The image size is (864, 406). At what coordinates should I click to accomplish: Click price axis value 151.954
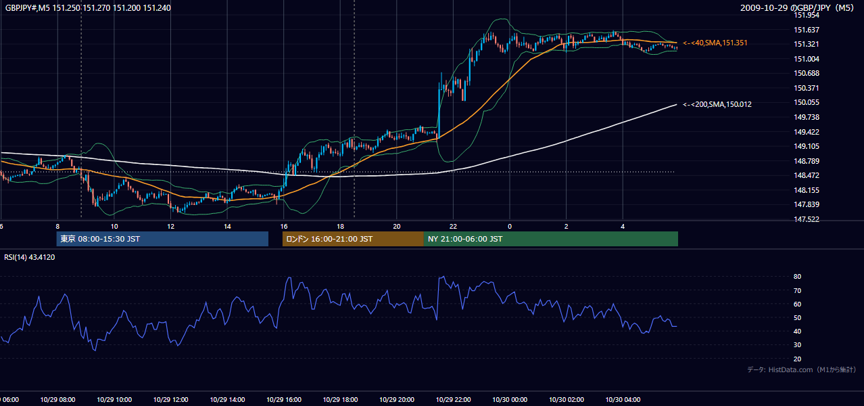point(807,15)
